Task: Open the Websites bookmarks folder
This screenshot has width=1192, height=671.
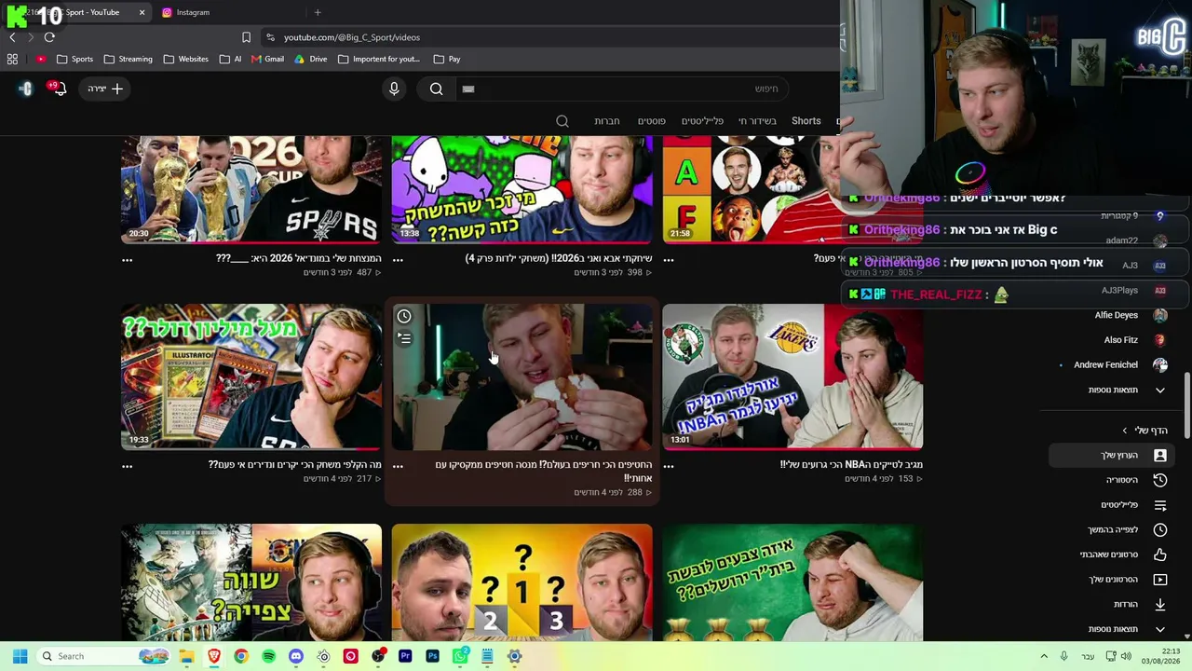Action: (x=185, y=59)
